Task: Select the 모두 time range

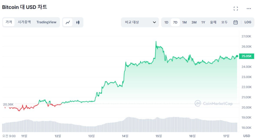Action: coord(224,22)
